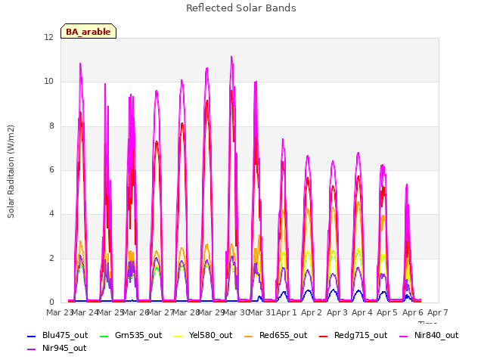The image size is (484, 363).
Task: Click the Mar 23 date tick label
Action: (x=59, y=312)
